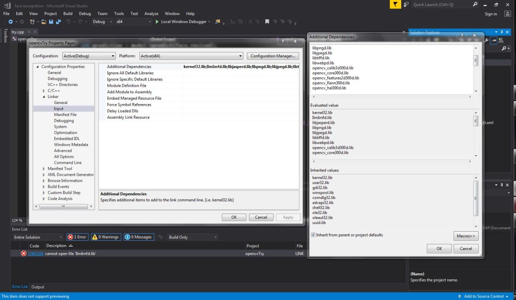Click the Solution Explorer preview selected items icon
The height and width of the screenshot is (300, 516).
(x=494, y=40)
